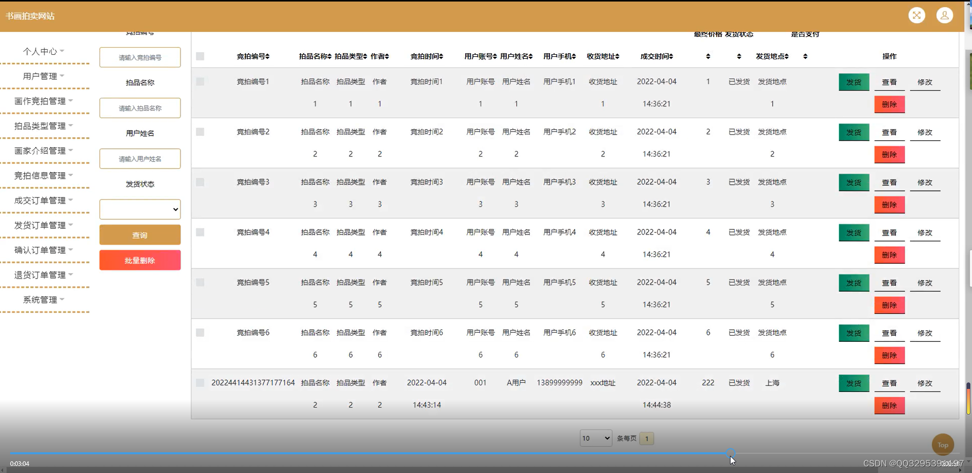Click 查看 for the 上海 order row

(889, 383)
